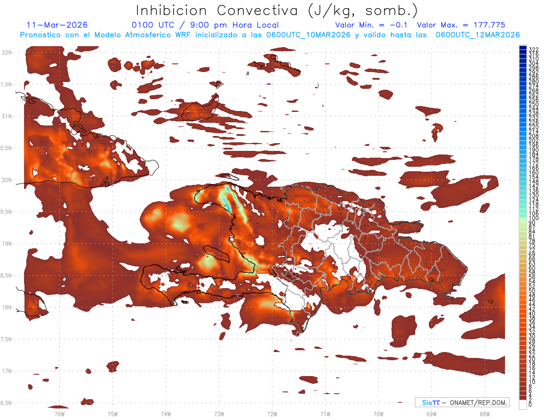This screenshot has height=420, width=544.
Task: Click the '322' value on the color scale
Action: click(x=533, y=49)
